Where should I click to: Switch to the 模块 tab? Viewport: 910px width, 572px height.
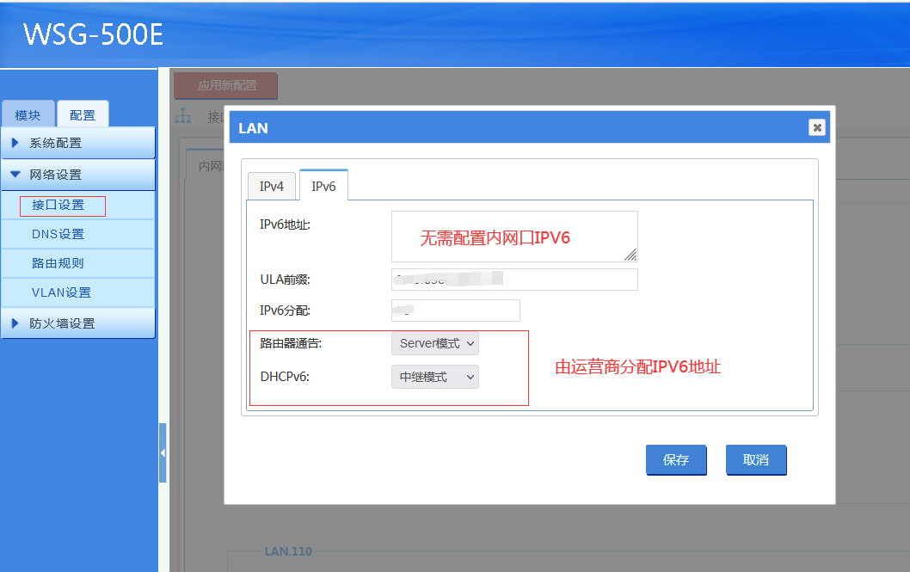[28, 115]
